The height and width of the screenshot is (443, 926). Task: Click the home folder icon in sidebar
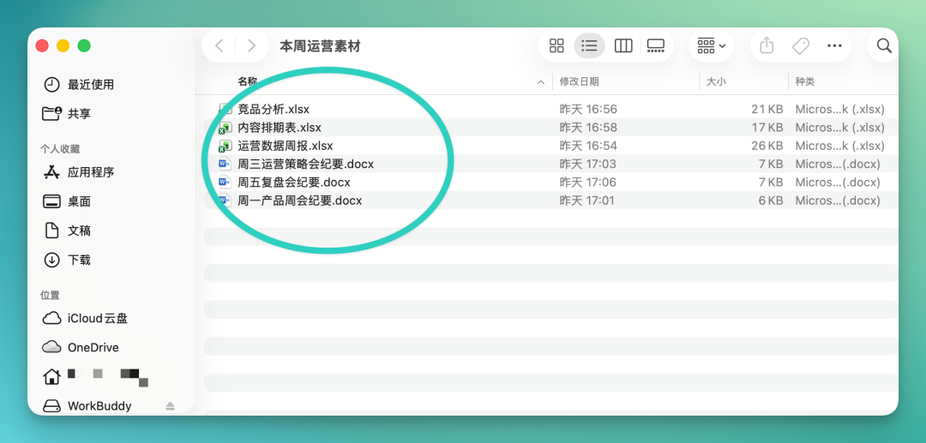[x=52, y=376]
